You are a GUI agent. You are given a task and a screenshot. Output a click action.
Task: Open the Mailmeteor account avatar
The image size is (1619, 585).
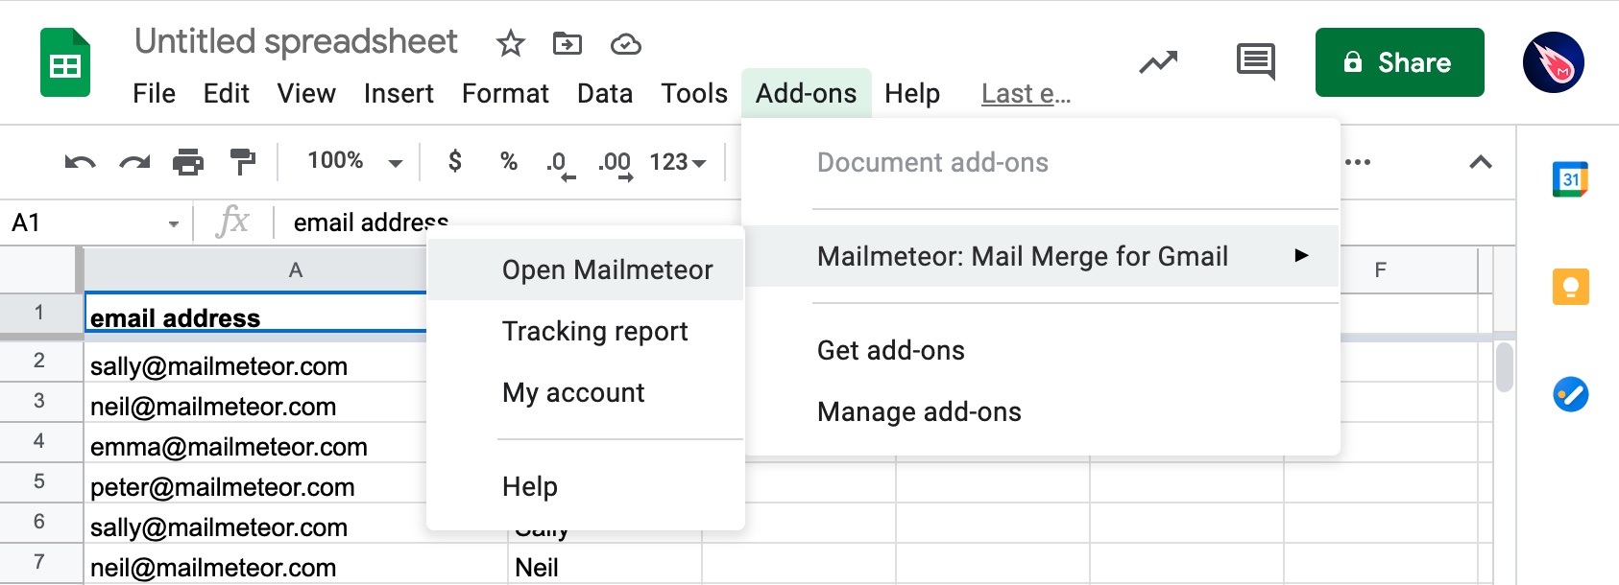(1553, 62)
